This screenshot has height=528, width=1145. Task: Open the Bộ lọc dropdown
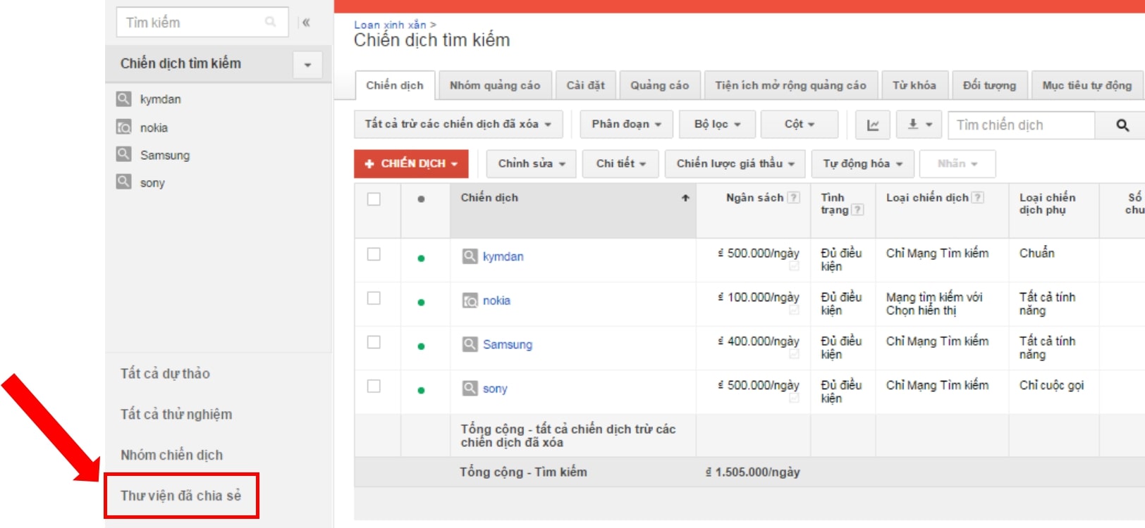click(717, 124)
